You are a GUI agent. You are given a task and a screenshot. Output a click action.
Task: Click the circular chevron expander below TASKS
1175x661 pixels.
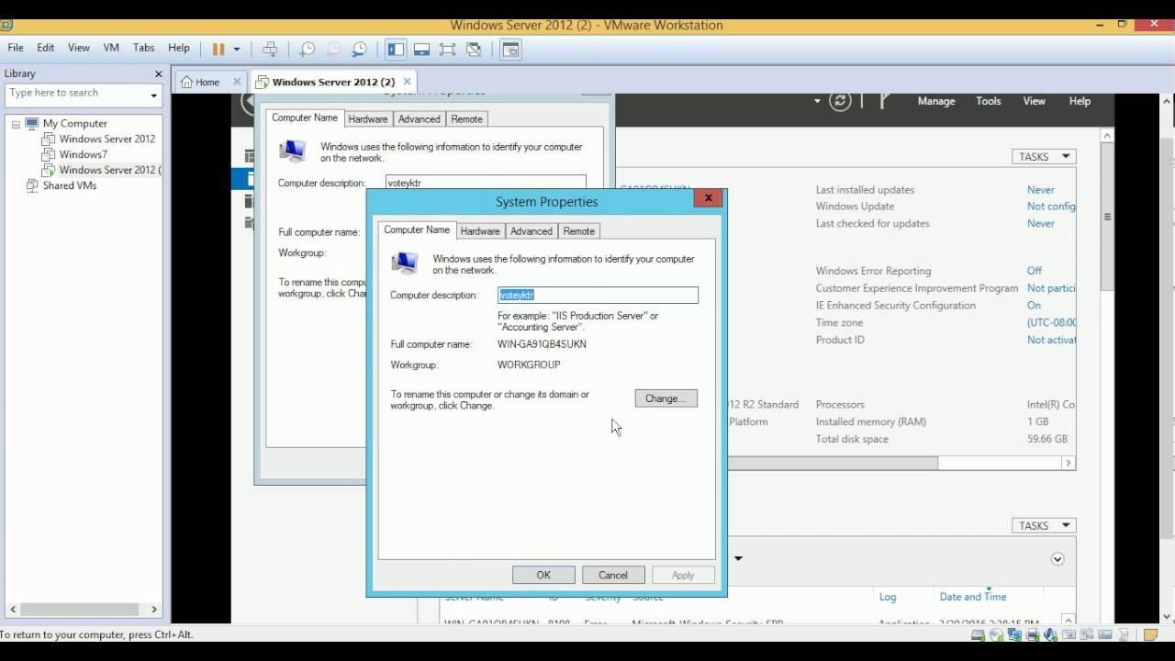(x=1057, y=559)
